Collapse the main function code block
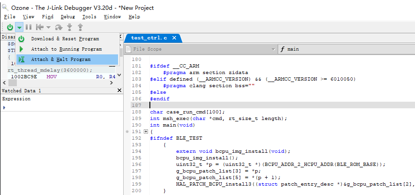The height and width of the screenshot is (195, 415). coord(145,132)
